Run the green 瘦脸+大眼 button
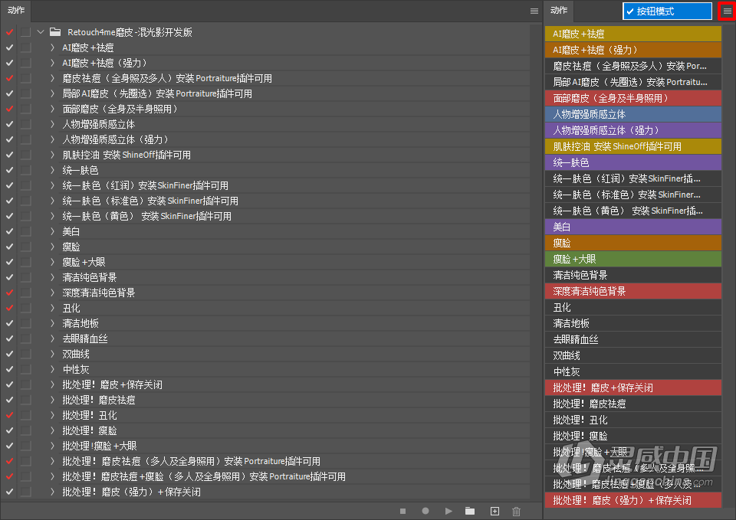 coord(633,259)
